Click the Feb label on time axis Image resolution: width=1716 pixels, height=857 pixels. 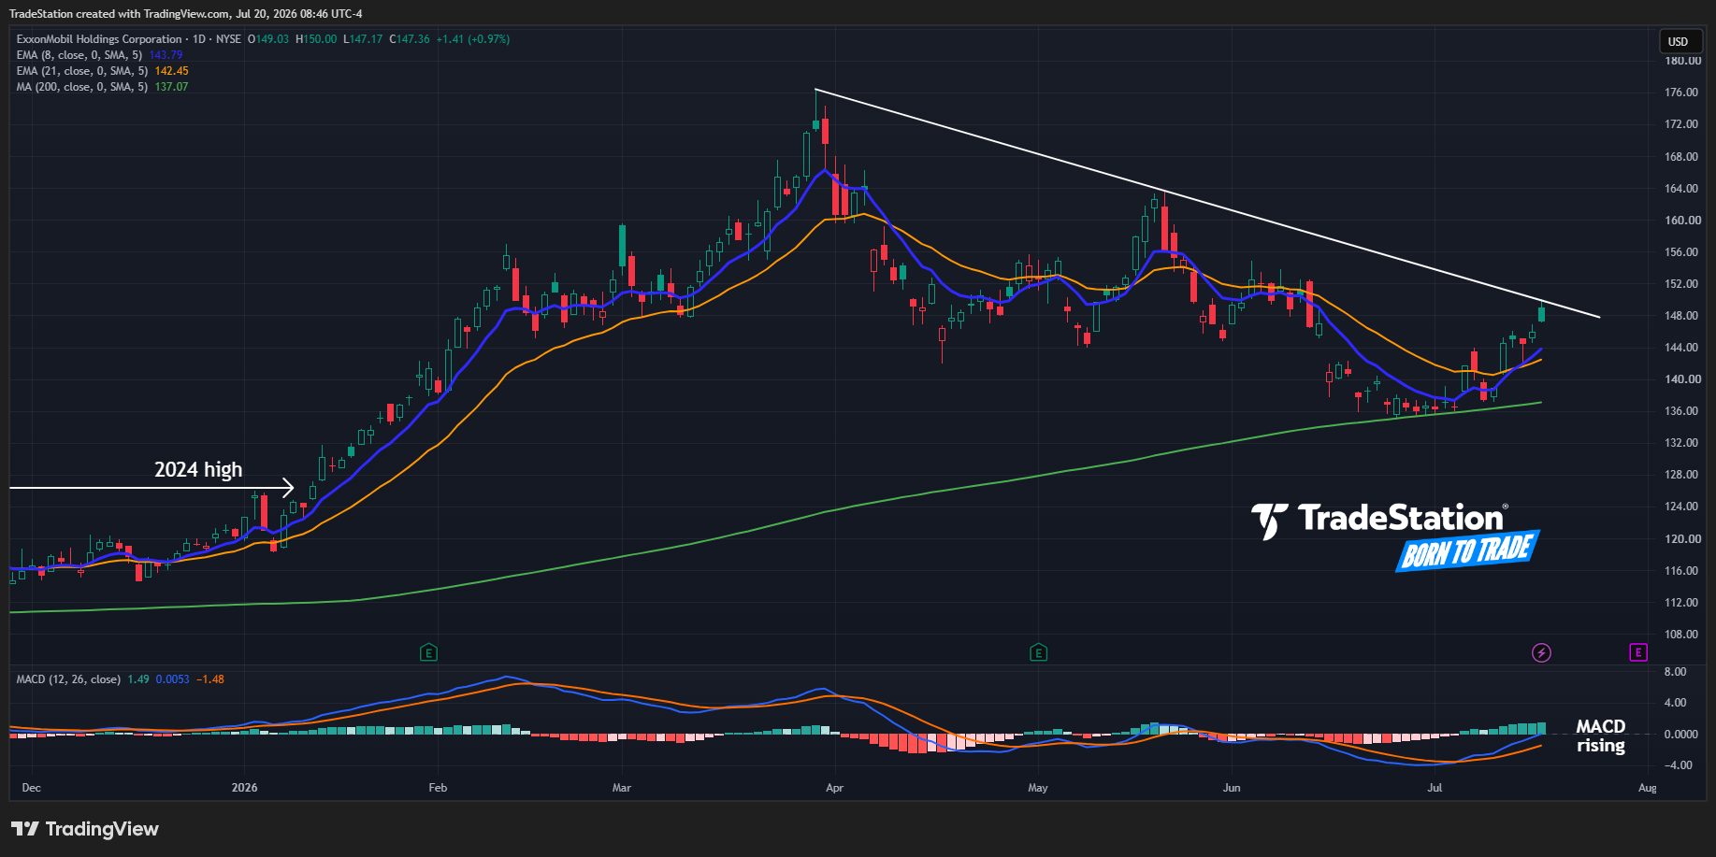[438, 788]
